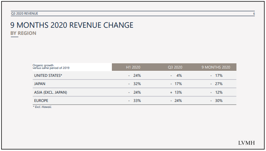
Task: Click the page number 6
Action: [x=254, y=13]
